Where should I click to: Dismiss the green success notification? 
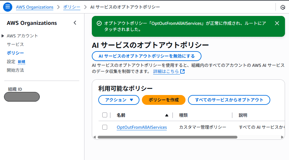(x=277, y=23)
